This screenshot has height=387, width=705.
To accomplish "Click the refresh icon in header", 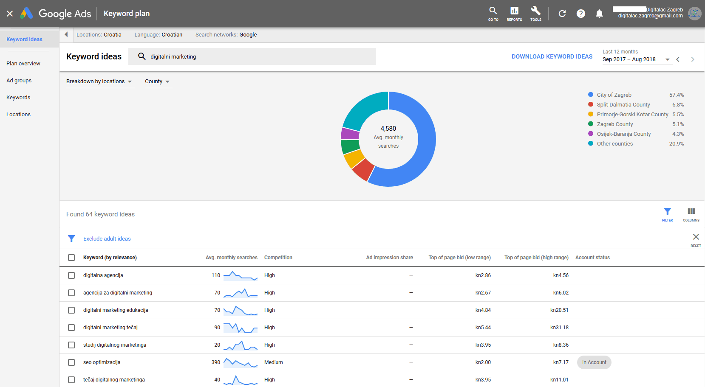I will [x=562, y=14].
